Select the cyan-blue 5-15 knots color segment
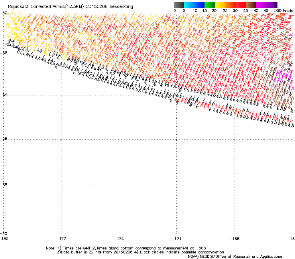This screenshot has height=259, width=295. point(194,5)
